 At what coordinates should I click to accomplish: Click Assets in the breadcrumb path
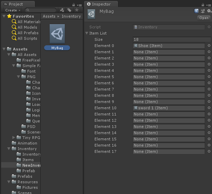pyautogui.click(x=49, y=16)
